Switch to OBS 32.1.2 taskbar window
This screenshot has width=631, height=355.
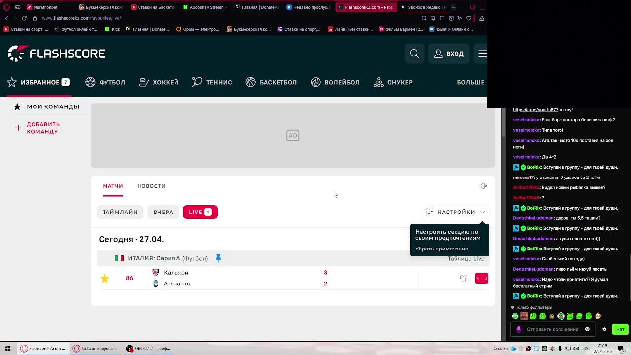click(148, 349)
